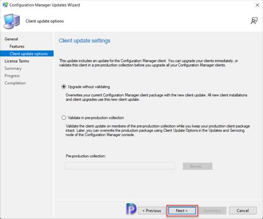The height and width of the screenshot is (219, 263).
Task: Go to the Features wizard step
Action: (17, 47)
